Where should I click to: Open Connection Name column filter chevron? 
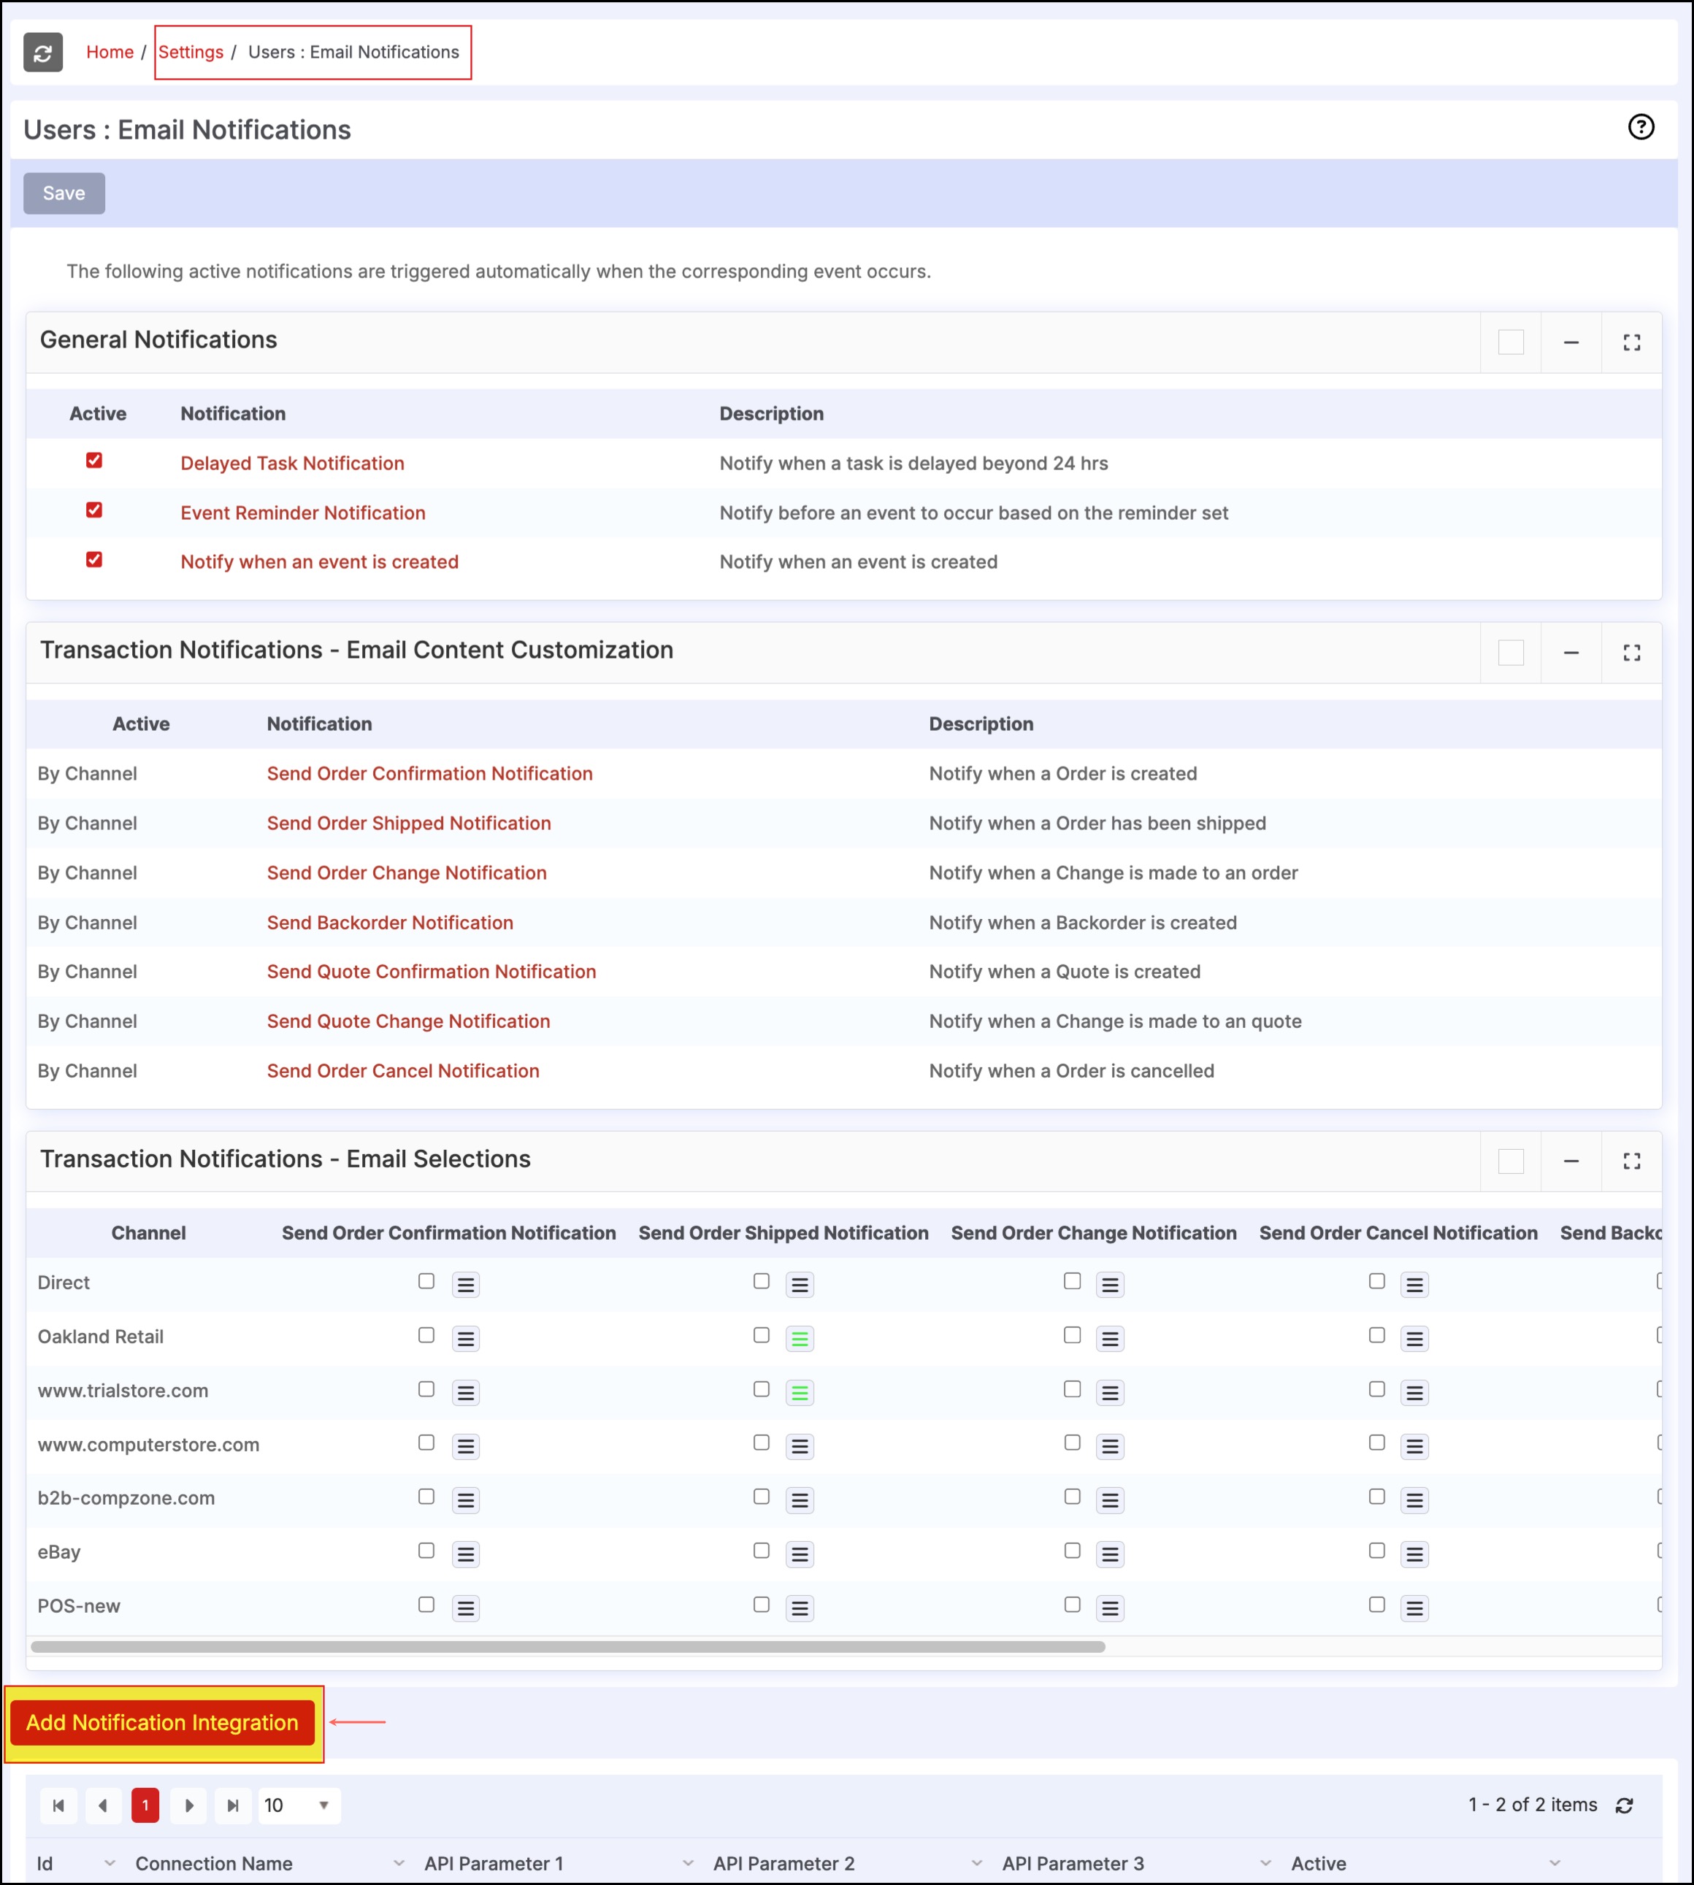pyautogui.click(x=399, y=1862)
